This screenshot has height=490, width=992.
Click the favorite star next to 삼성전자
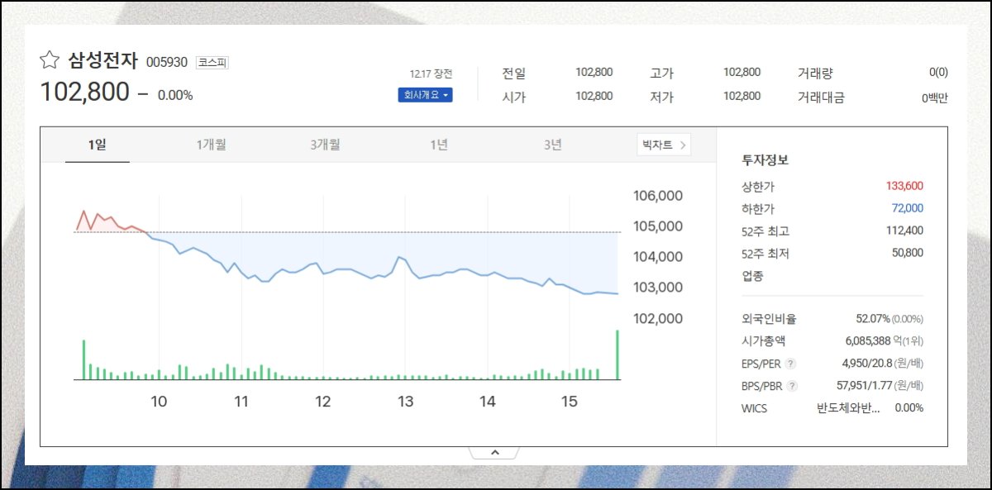49,59
